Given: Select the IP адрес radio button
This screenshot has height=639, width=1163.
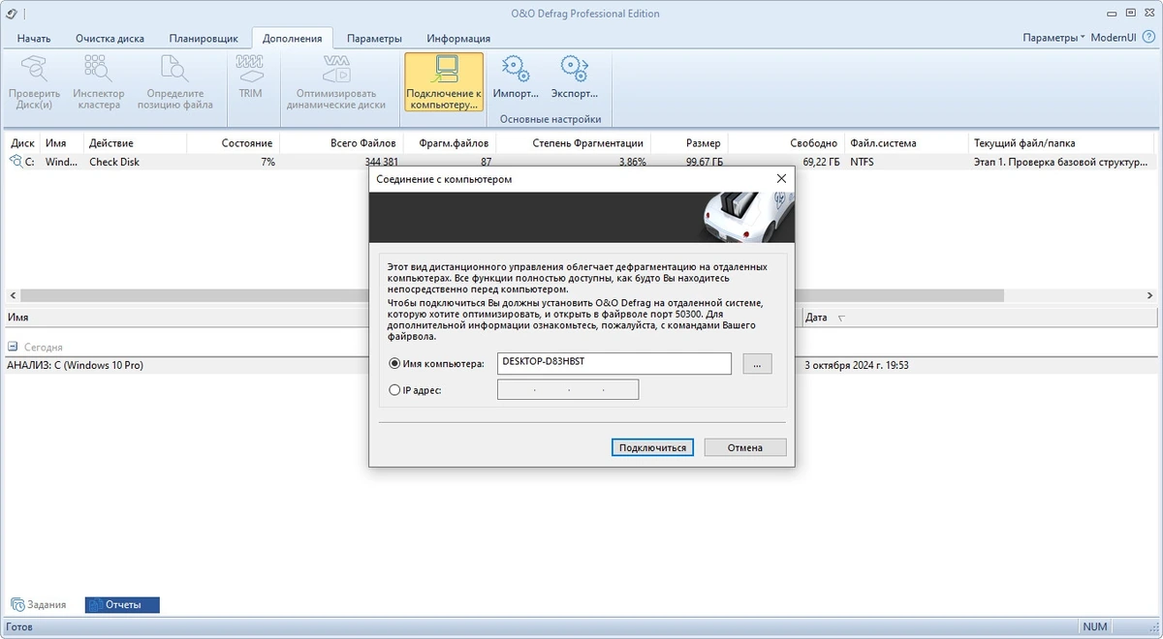Looking at the screenshot, I should pyautogui.click(x=394, y=390).
